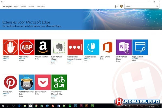Screen dimensions: 162x108
Task: Open Reddit Enhancement Suite RES icon
Action: tap(27, 82)
